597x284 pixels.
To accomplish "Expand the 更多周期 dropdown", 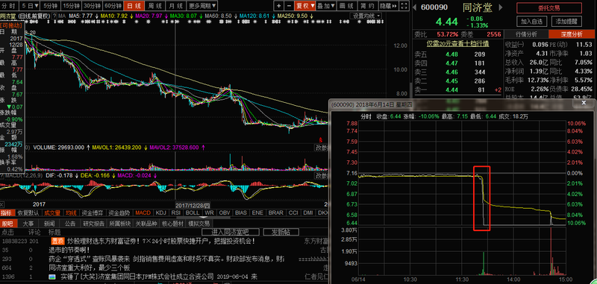I will tap(202, 6).
